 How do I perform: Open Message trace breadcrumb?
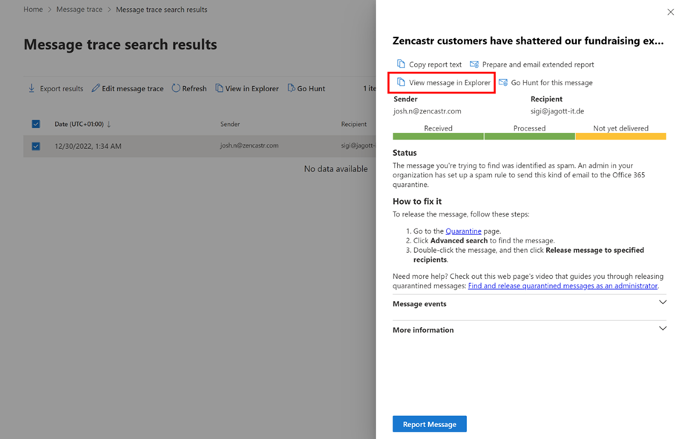point(79,9)
